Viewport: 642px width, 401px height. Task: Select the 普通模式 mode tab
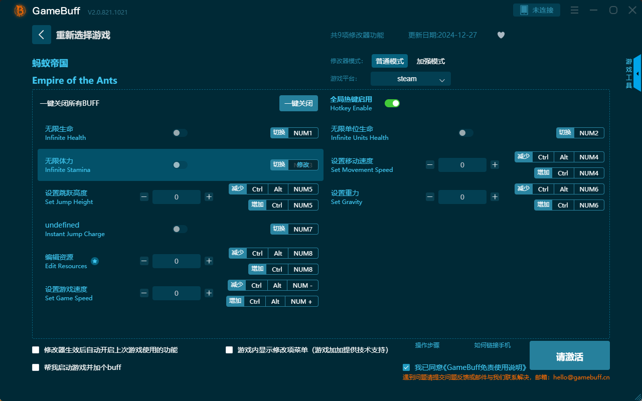point(390,61)
